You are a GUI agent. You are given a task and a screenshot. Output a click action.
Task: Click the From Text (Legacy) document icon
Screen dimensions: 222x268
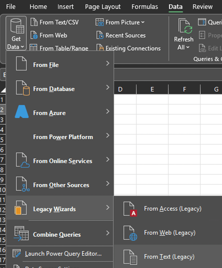point(130,257)
